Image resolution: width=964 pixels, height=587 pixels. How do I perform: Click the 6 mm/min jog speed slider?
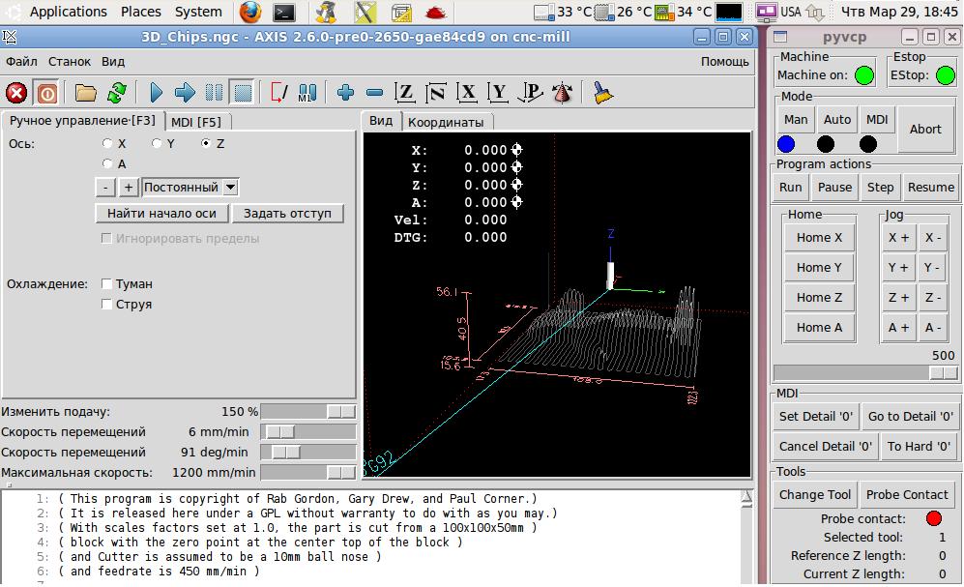(x=308, y=432)
